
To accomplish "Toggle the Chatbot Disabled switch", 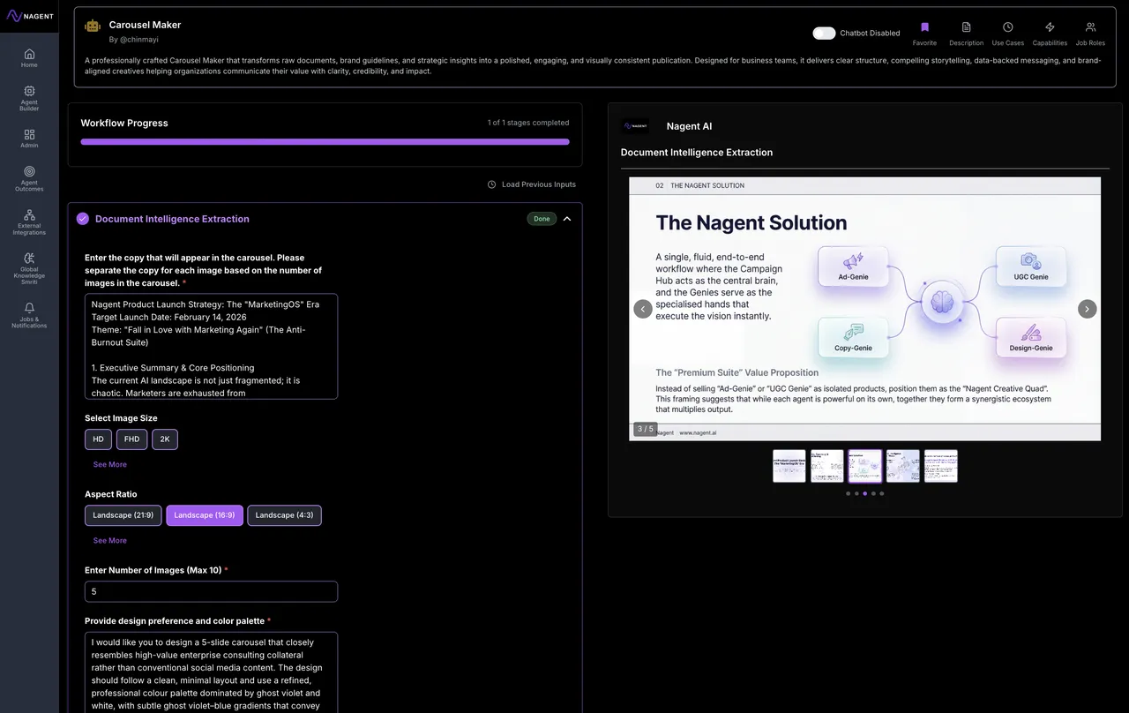I will tap(824, 33).
